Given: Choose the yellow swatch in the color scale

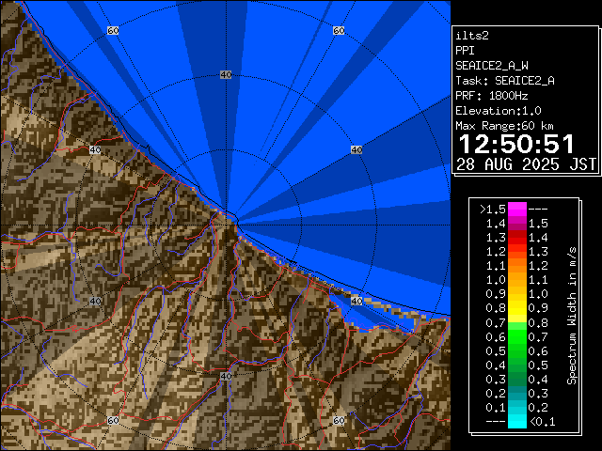Looking at the screenshot, I should [516, 307].
